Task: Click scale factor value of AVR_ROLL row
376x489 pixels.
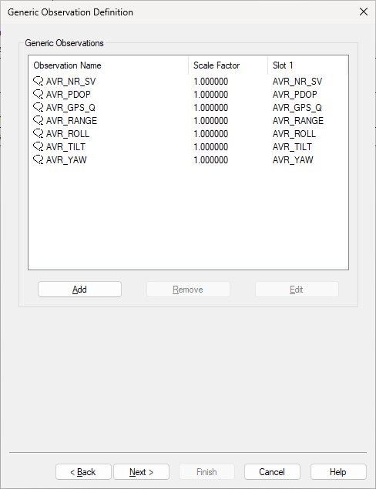Action: coord(211,134)
